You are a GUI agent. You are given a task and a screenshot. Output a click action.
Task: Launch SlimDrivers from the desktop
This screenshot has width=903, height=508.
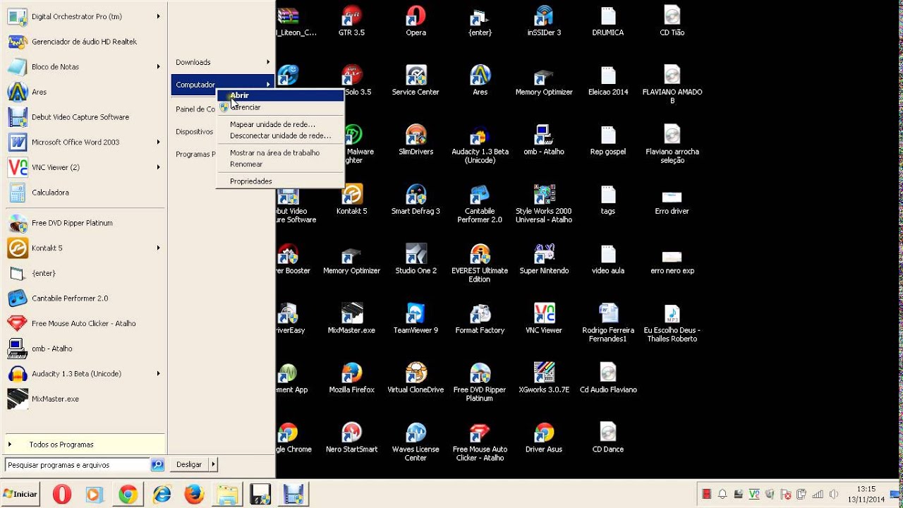(416, 140)
